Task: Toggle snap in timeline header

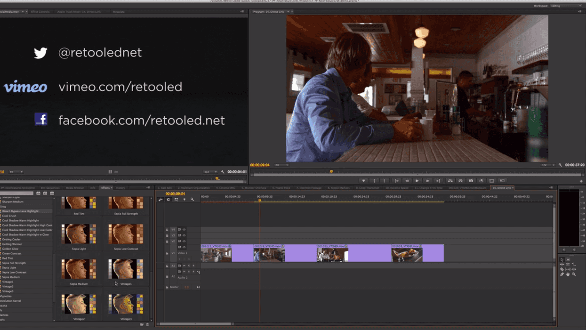Action: pyautogui.click(x=169, y=200)
